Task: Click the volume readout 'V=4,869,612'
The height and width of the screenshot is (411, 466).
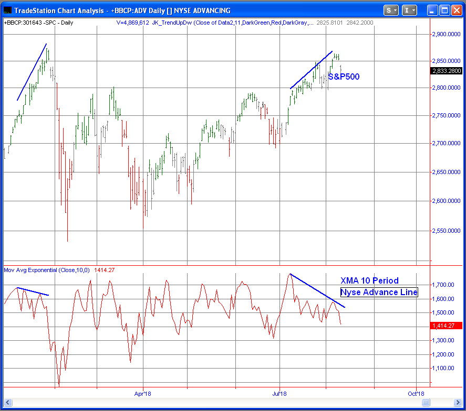Action: [132, 23]
